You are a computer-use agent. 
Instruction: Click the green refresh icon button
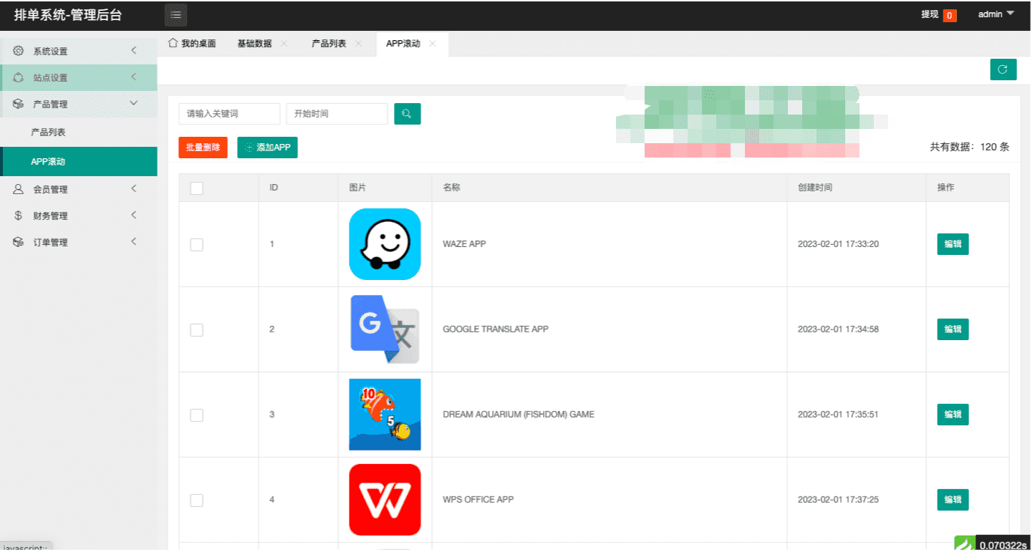(x=1003, y=69)
